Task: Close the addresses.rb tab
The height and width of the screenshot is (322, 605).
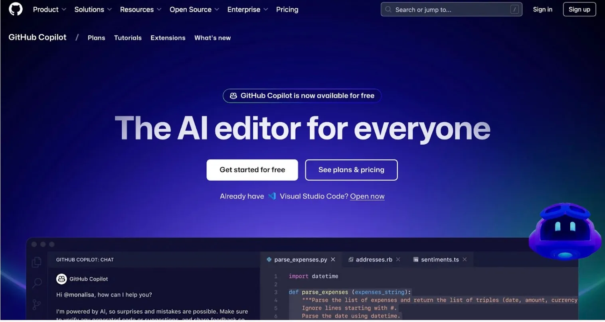Action: (x=398, y=259)
